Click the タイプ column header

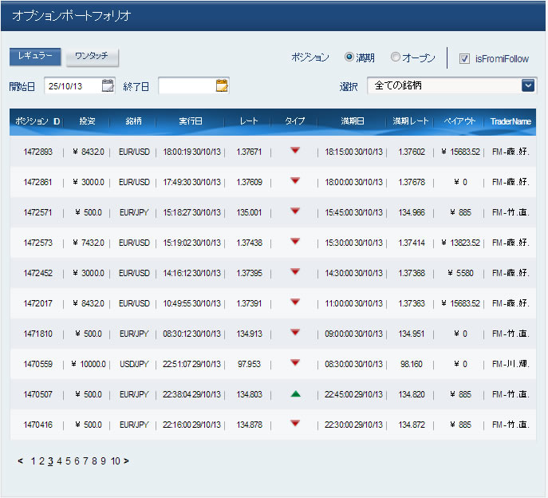click(295, 121)
